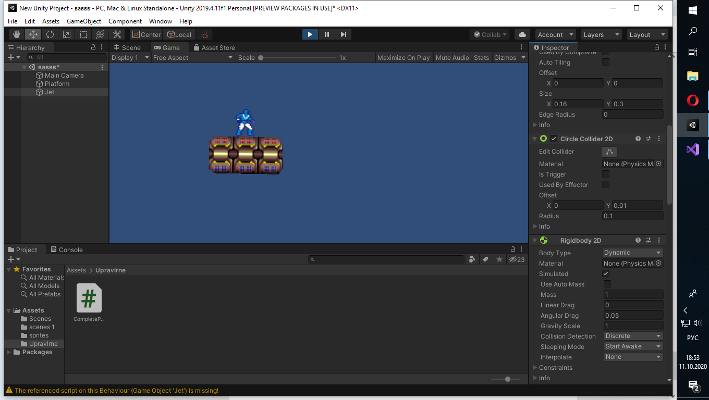The height and width of the screenshot is (400, 709).
Task: Click the Radius input field
Action: [x=632, y=216]
